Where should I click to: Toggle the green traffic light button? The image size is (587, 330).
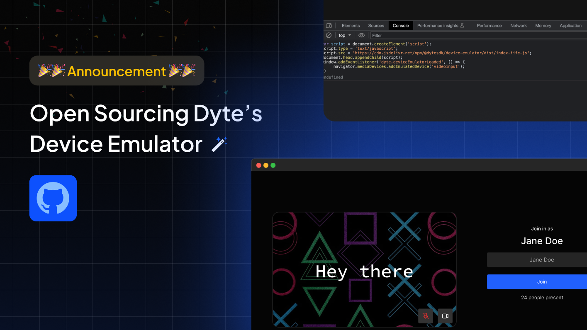(x=273, y=165)
